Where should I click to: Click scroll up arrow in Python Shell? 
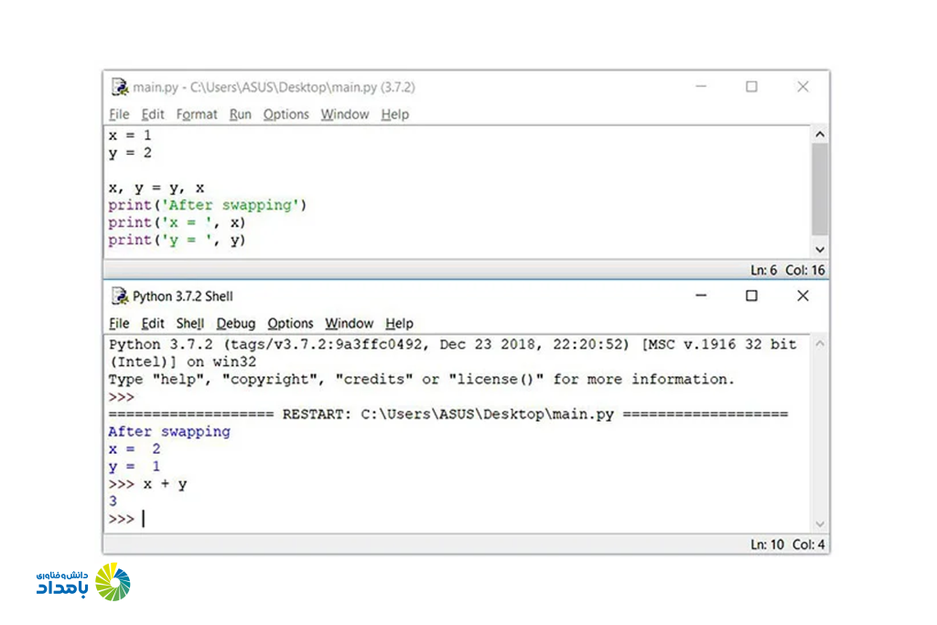coord(820,343)
